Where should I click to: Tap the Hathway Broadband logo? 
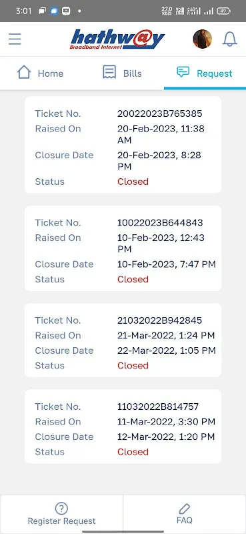tap(117, 39)
